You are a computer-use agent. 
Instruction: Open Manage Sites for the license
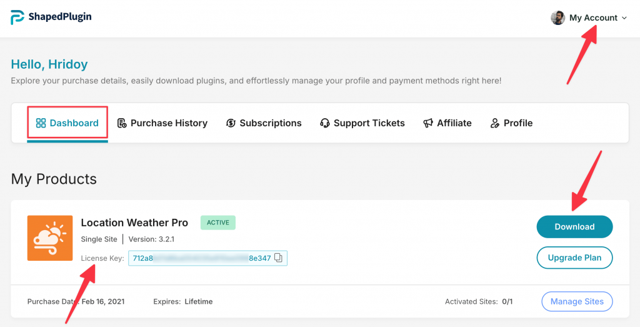(577, 301)
